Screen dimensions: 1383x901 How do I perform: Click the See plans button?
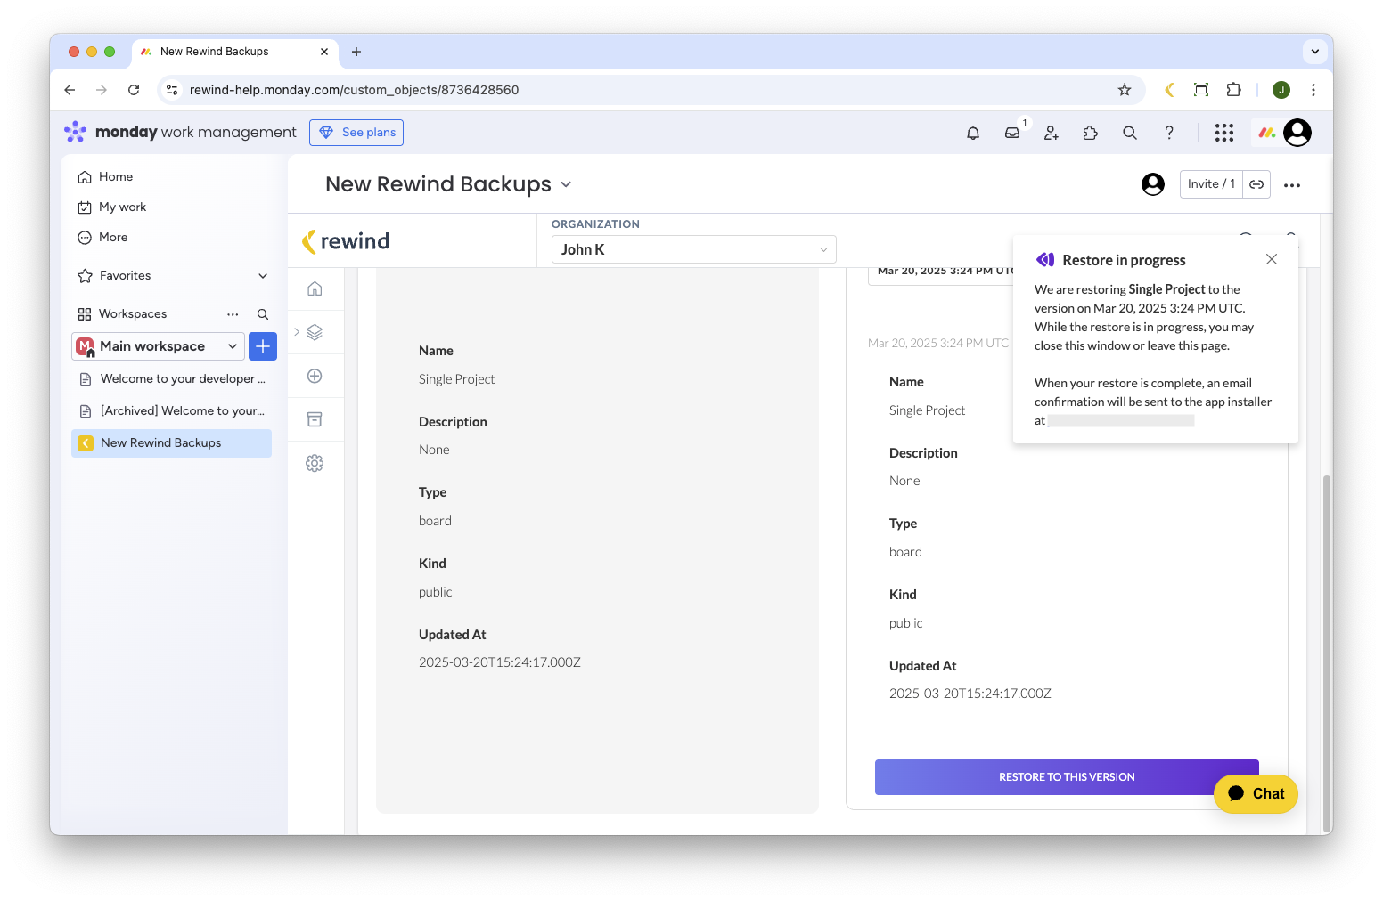point(356,133)
